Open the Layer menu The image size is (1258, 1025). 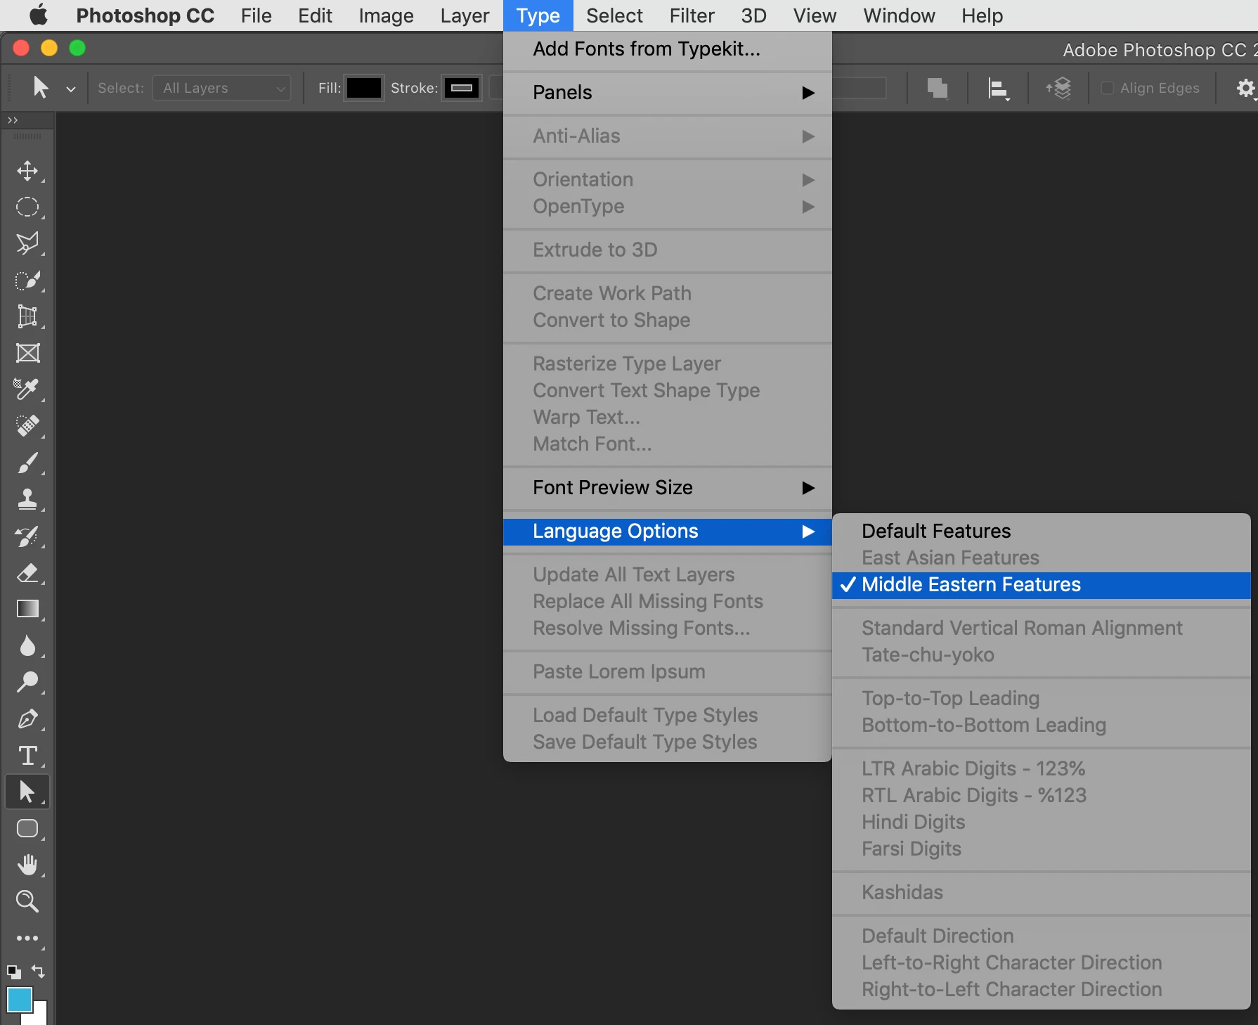coord(465,15)
